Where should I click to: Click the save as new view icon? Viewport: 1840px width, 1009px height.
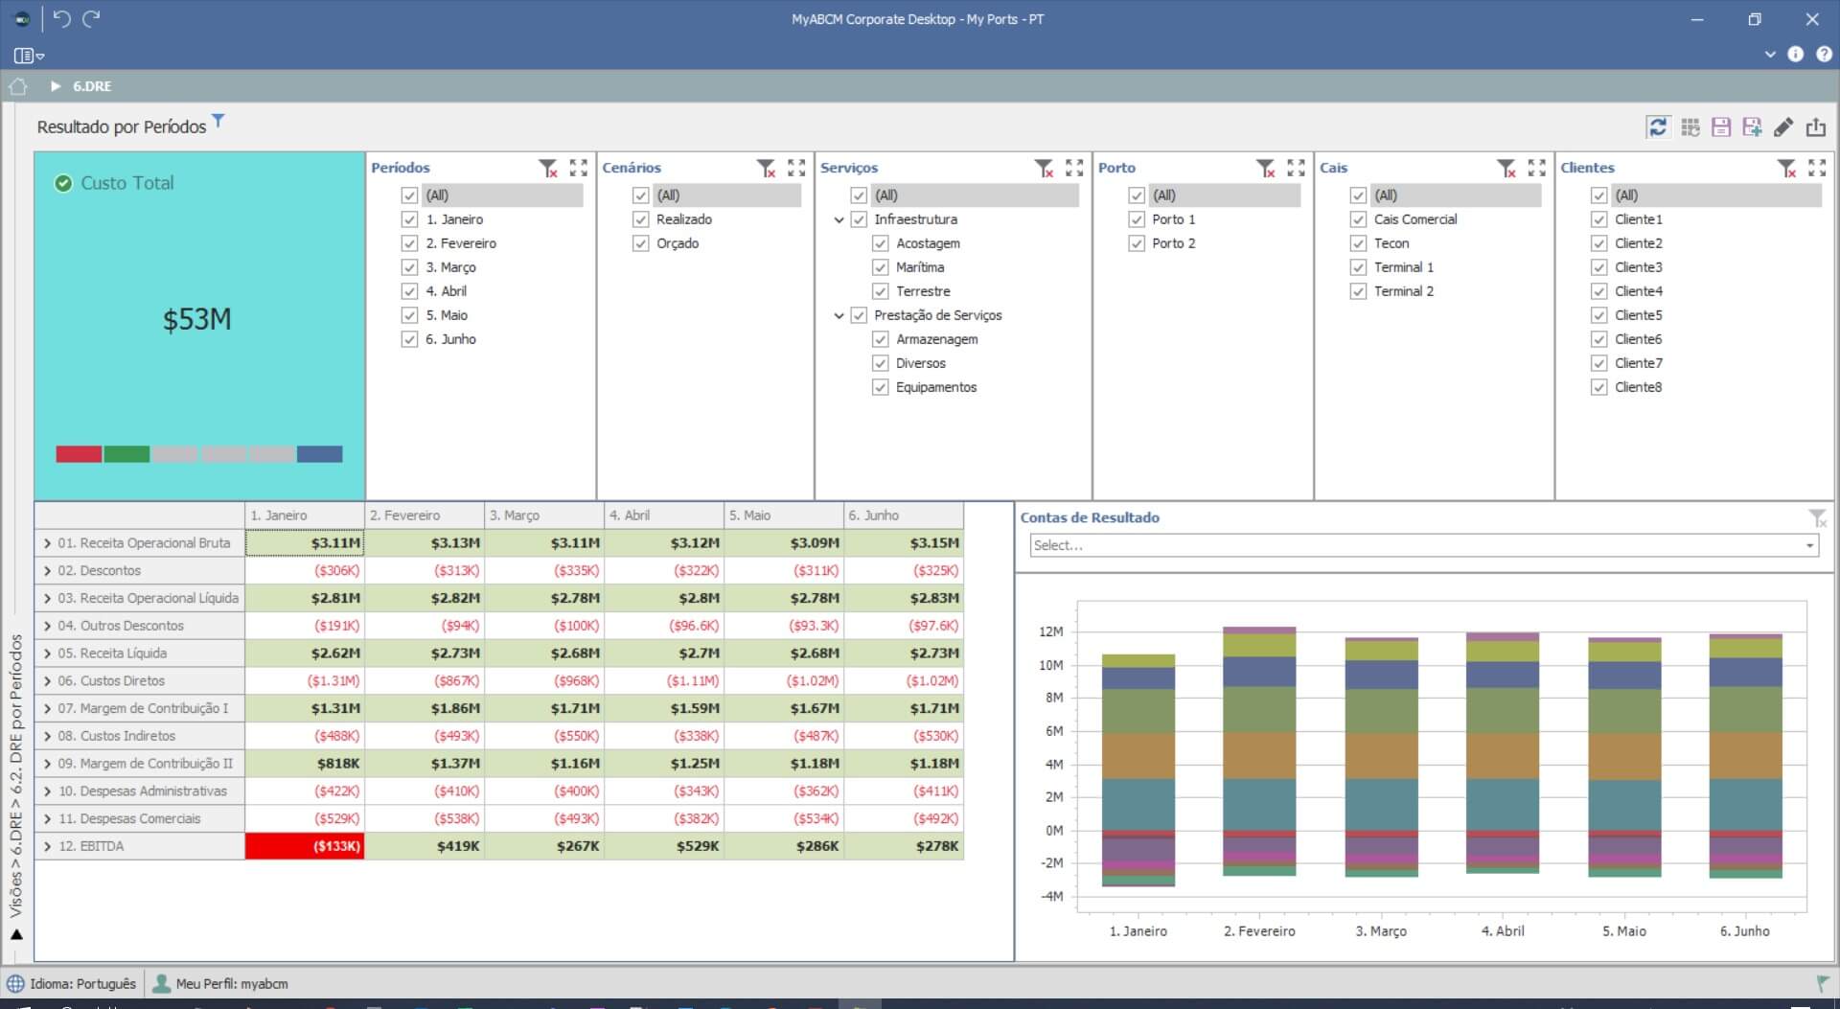1753,127
